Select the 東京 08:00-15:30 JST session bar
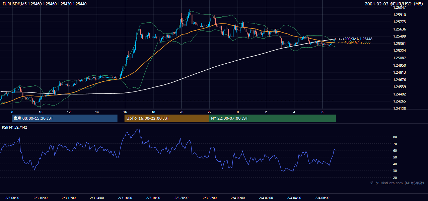 [x=65, y=118]
